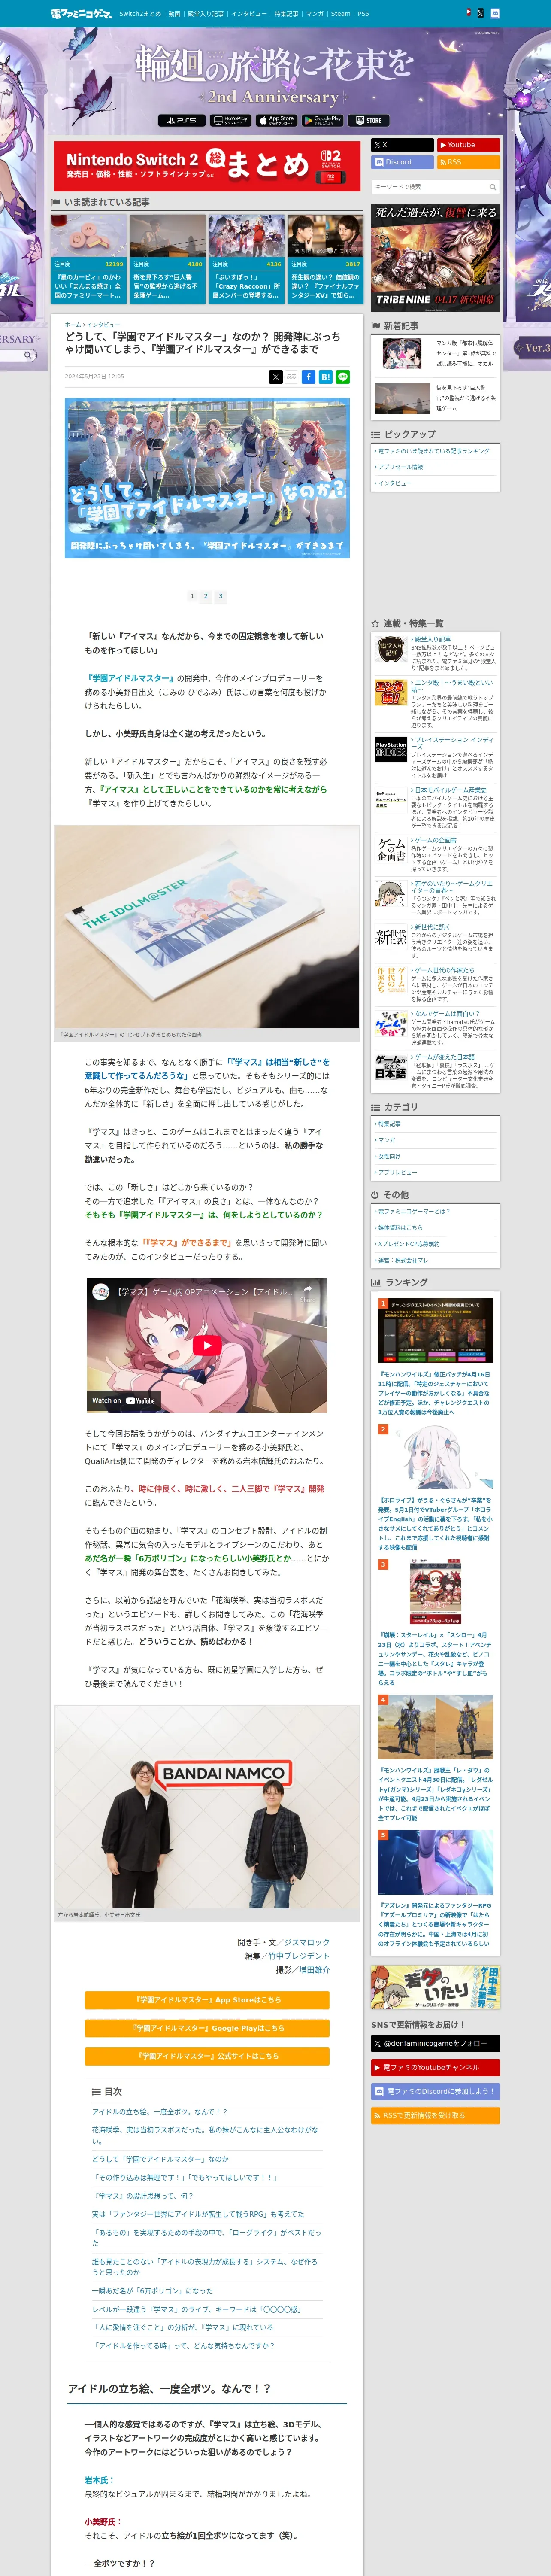Viewport: 551px width, 2576px height.
Task: Click the Google Play badge on banner
Action: tap(323, 120)
